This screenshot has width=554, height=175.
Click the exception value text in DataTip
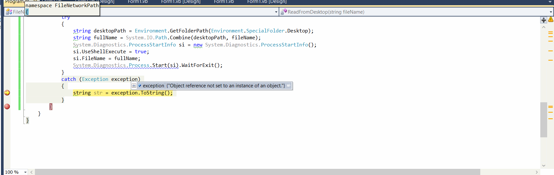click(x=226, y=86)
